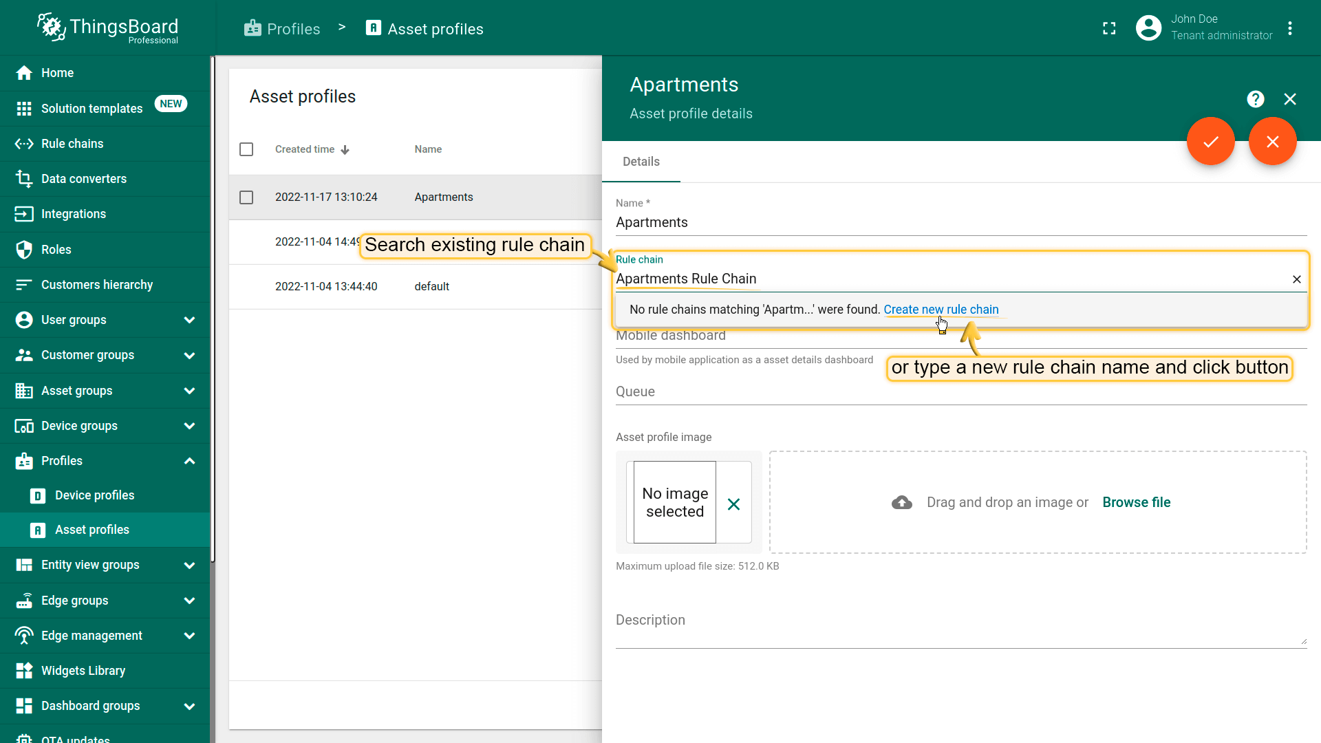Click the orange apply changes checkmark button
The image size is (1321, 743).
(x=1210, y=142)
